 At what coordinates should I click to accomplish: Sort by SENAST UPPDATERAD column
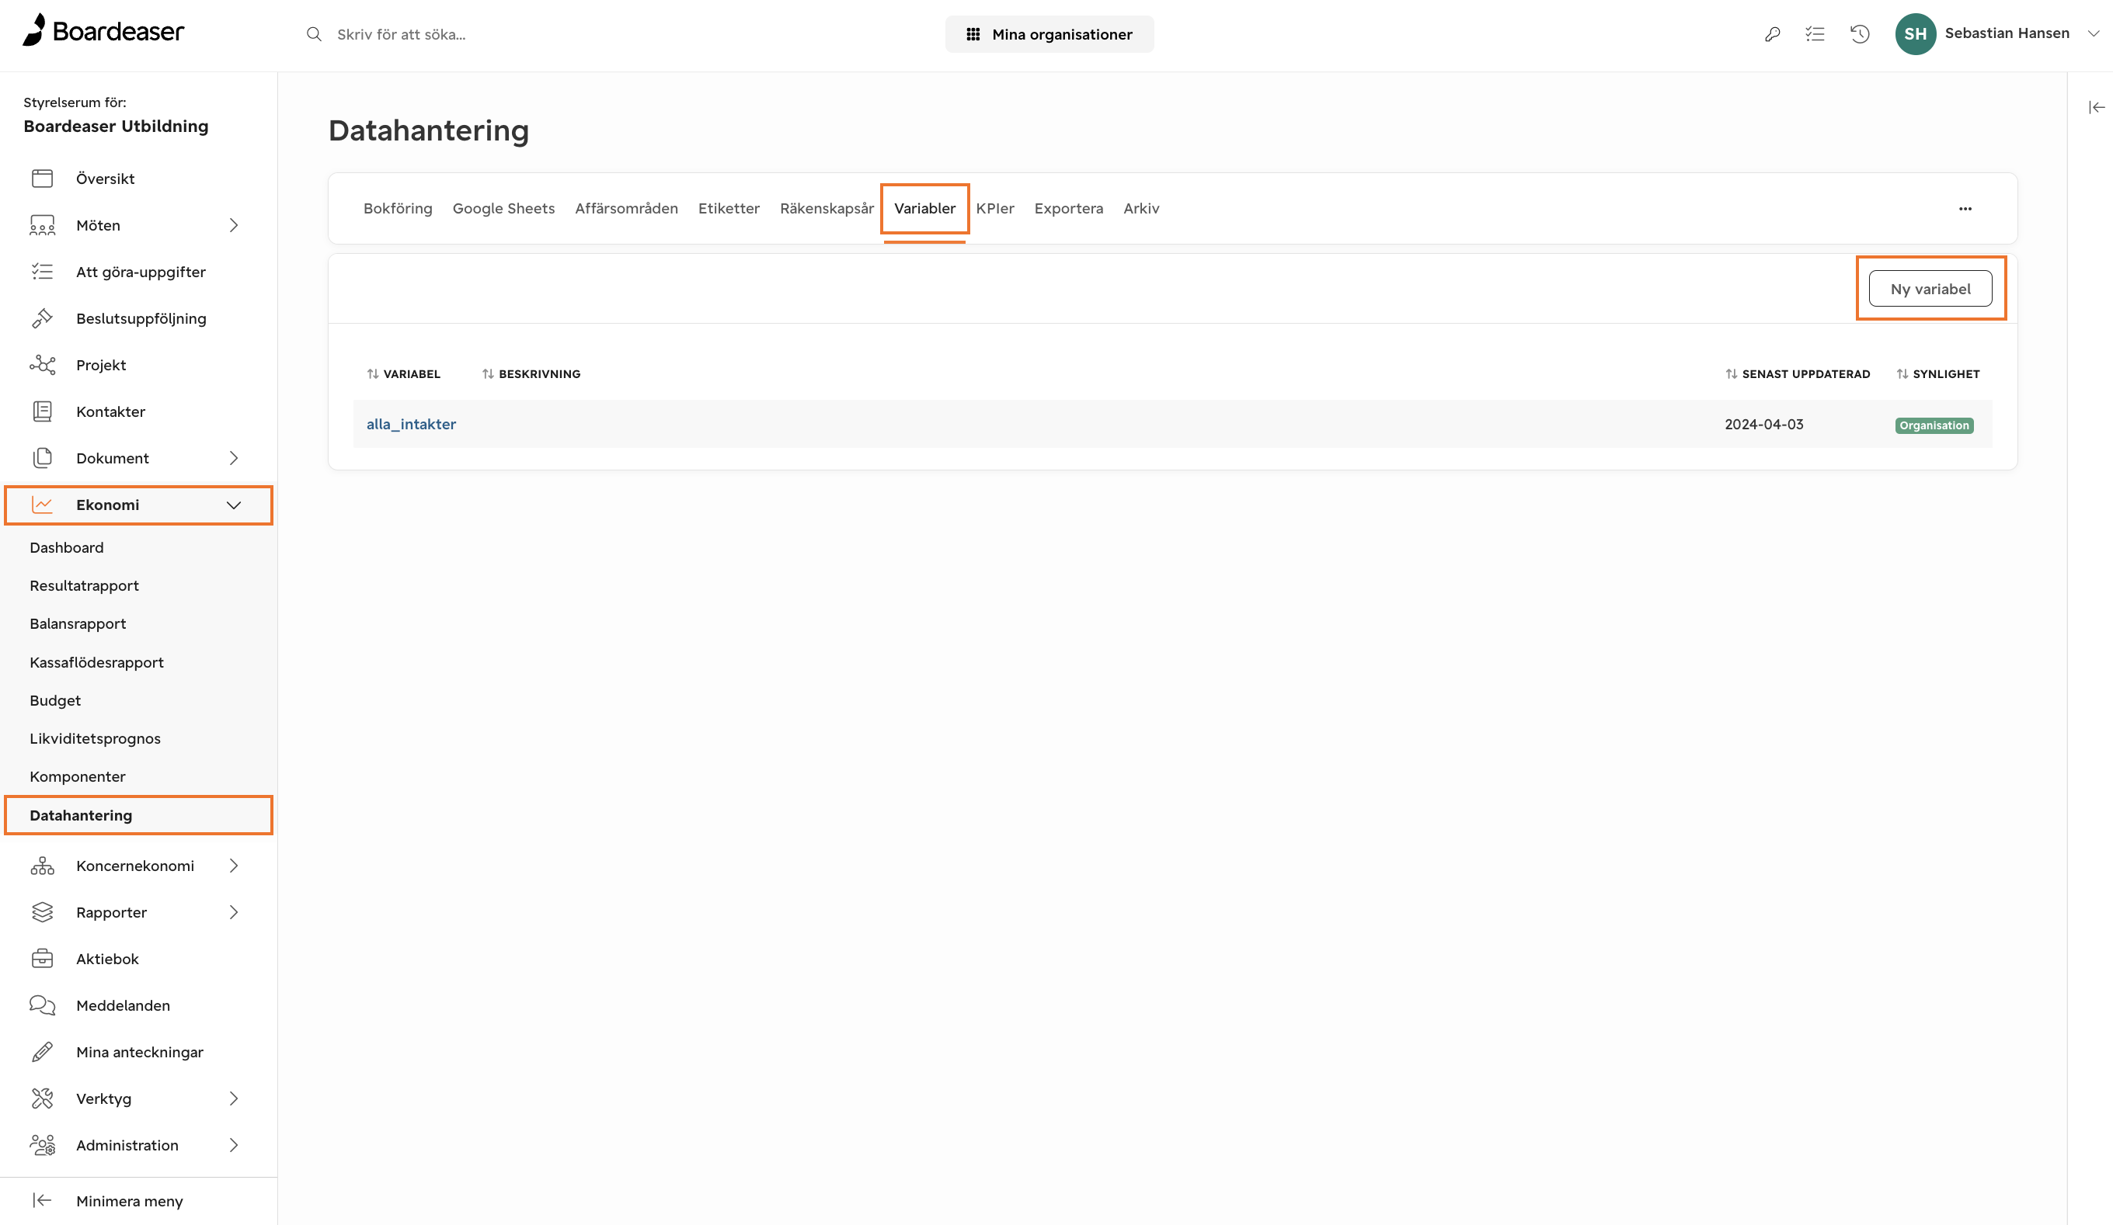pyautogui.click(x=1798, y=373)
